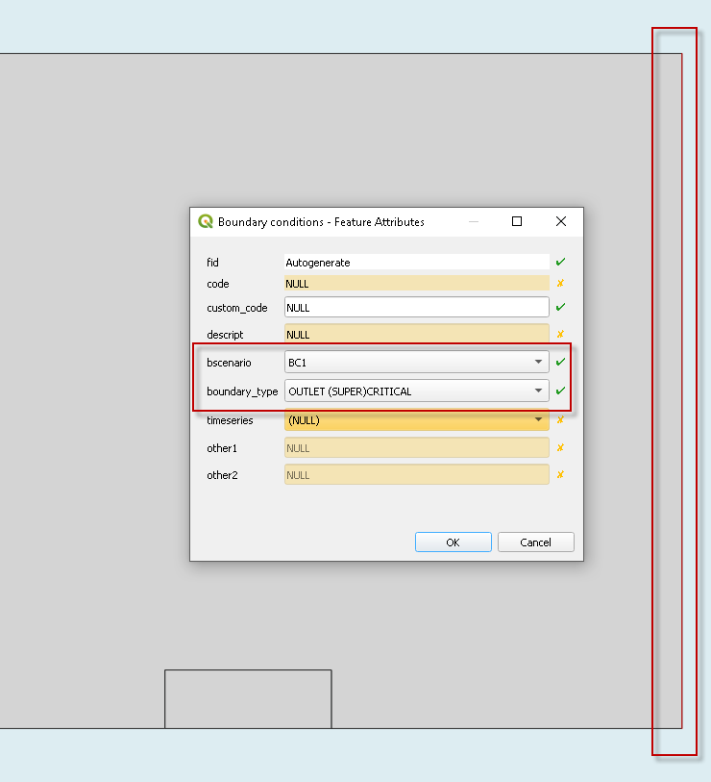This screenshot has width=711, height=782.
Task: Maximize the Feature Attributes dialog
Action: point(517,221)
